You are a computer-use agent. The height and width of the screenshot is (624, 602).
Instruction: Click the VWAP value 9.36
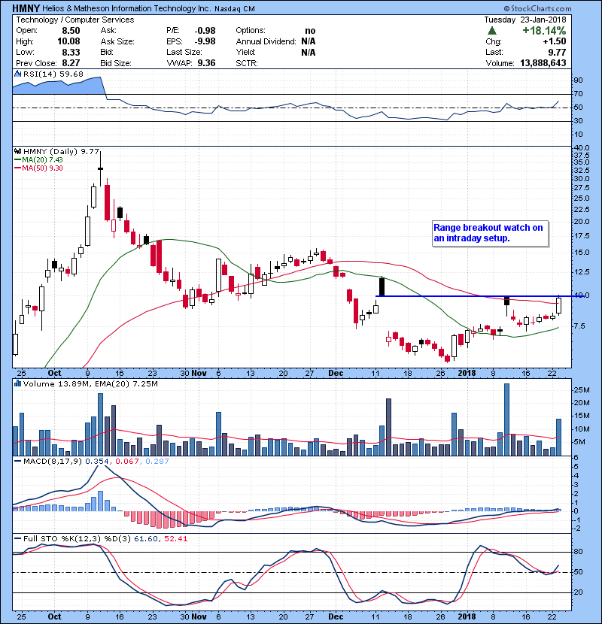[x=206, y=63]
